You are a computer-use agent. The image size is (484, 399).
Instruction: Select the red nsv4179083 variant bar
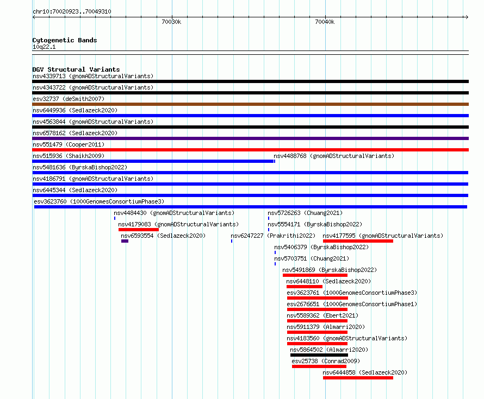pos(139,230)
